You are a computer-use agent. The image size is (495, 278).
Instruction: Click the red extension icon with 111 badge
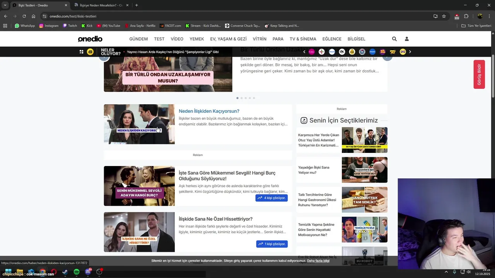click(x=457, y=17)
